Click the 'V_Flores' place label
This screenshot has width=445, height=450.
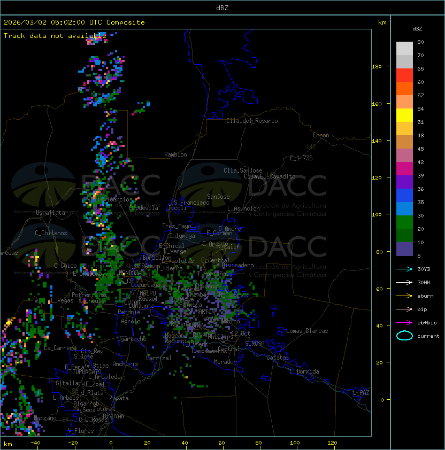click(x=81, y=431)
